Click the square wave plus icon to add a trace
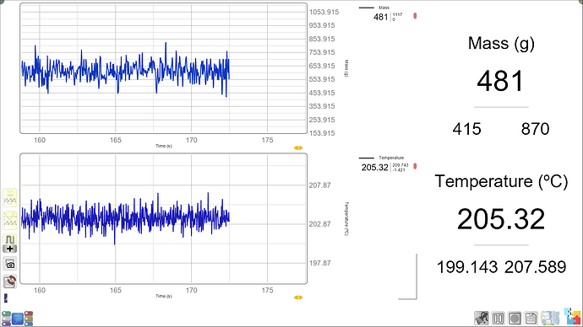This screenshot has height=327, width=583. (9, 244)
